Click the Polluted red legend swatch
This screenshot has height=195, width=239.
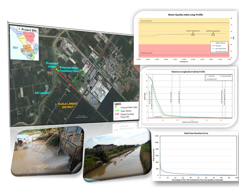[213, 46]
